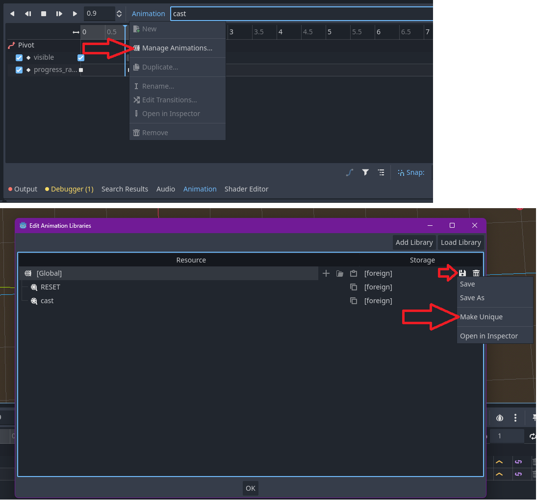Toggle the progress_ra track checkbox
This screenshot has height=502, width=537.
tap(19, 70)
